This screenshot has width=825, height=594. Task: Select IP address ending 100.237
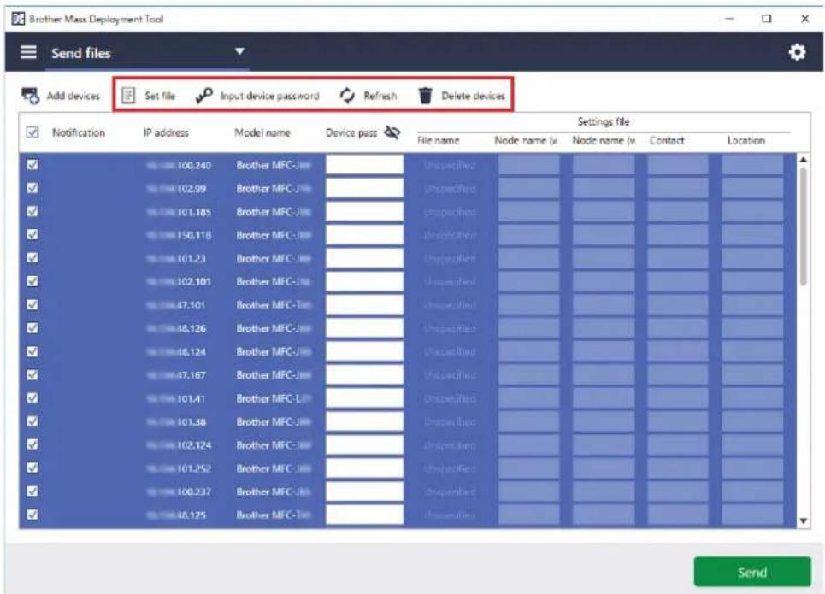(x=179, y=491)
